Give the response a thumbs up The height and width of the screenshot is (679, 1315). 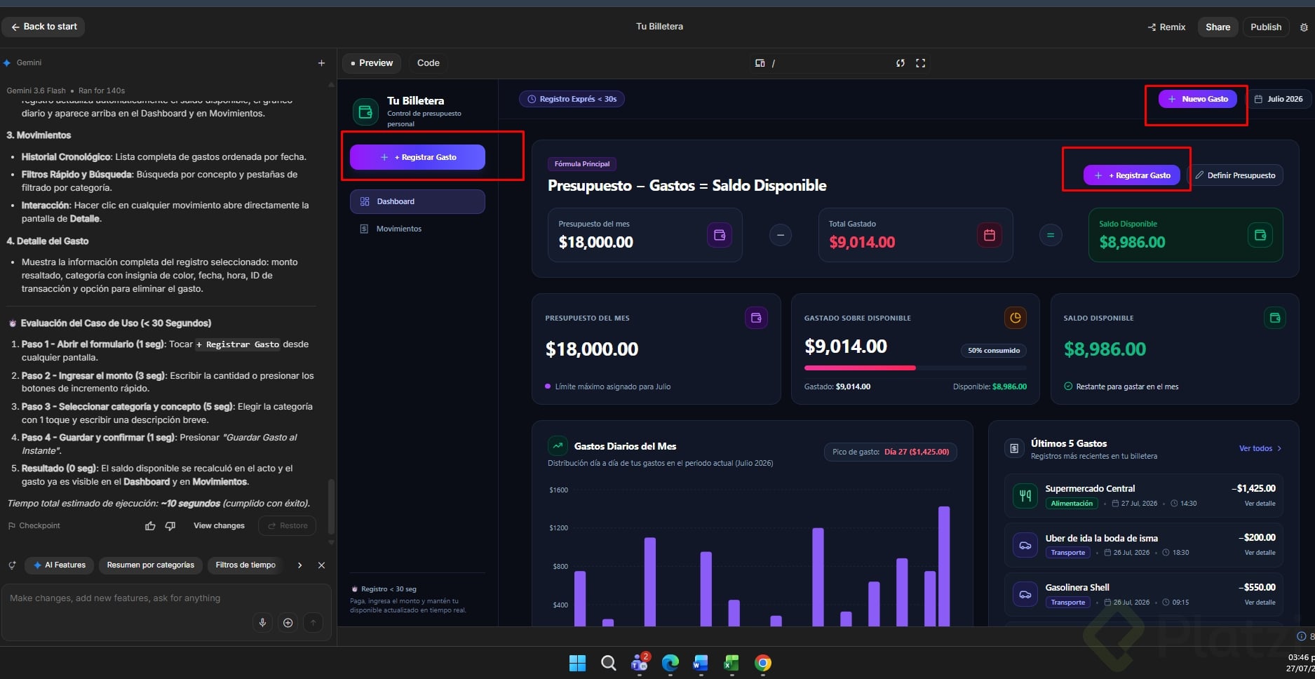point(150,526)
